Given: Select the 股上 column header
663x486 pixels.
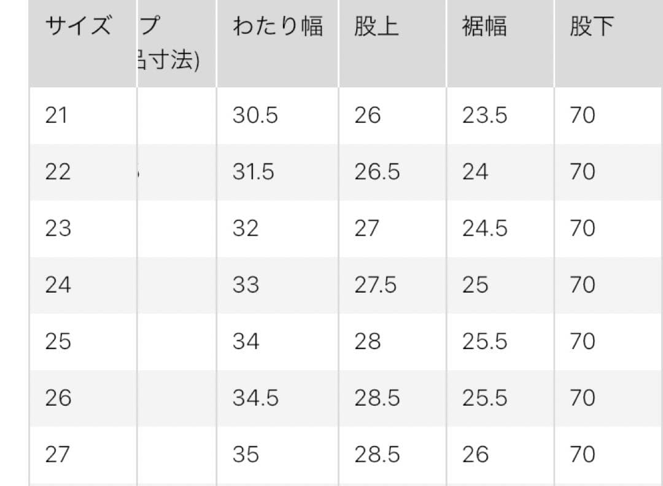Looking at the screenshot, I should click(x=376, y=26).
